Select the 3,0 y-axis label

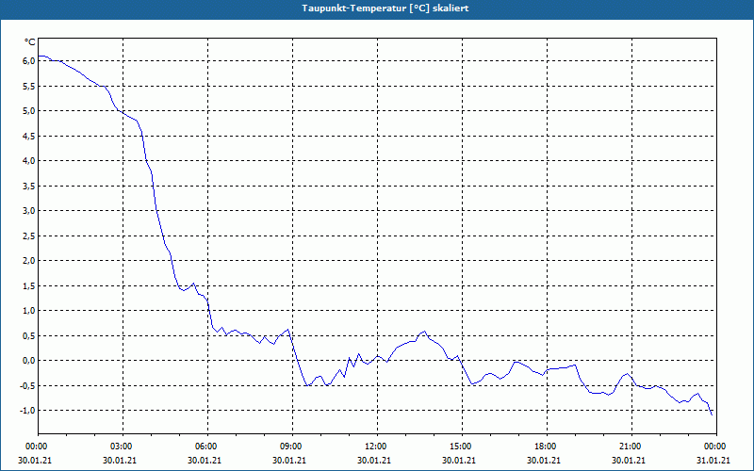click(x=28, y=210)
